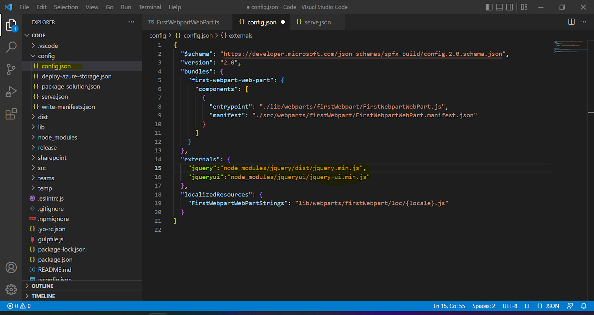Screen dimensions: 594x315
Task: Collapse the config folder
Action: tap(82, 56)
